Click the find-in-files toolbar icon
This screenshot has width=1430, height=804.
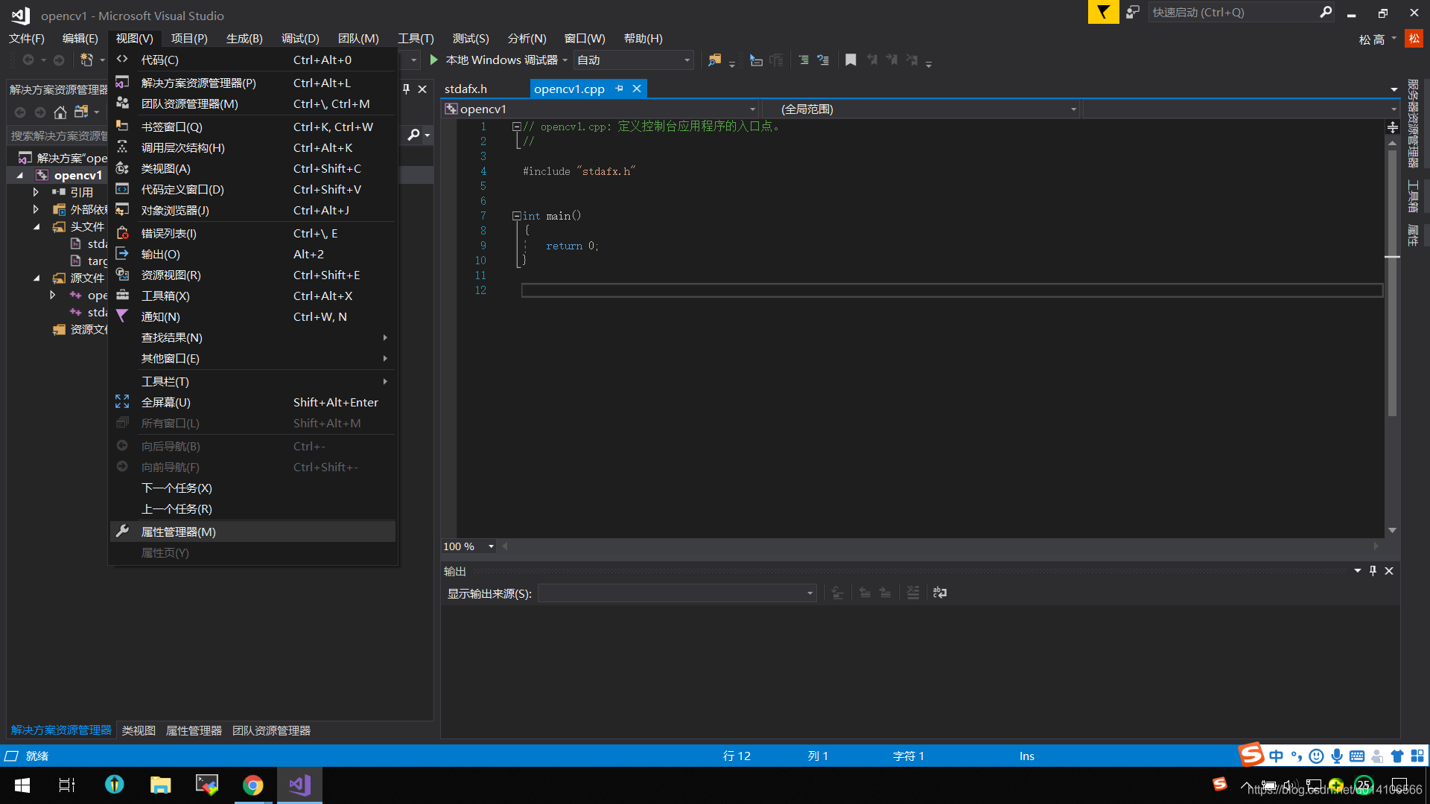tap(714, 60)
